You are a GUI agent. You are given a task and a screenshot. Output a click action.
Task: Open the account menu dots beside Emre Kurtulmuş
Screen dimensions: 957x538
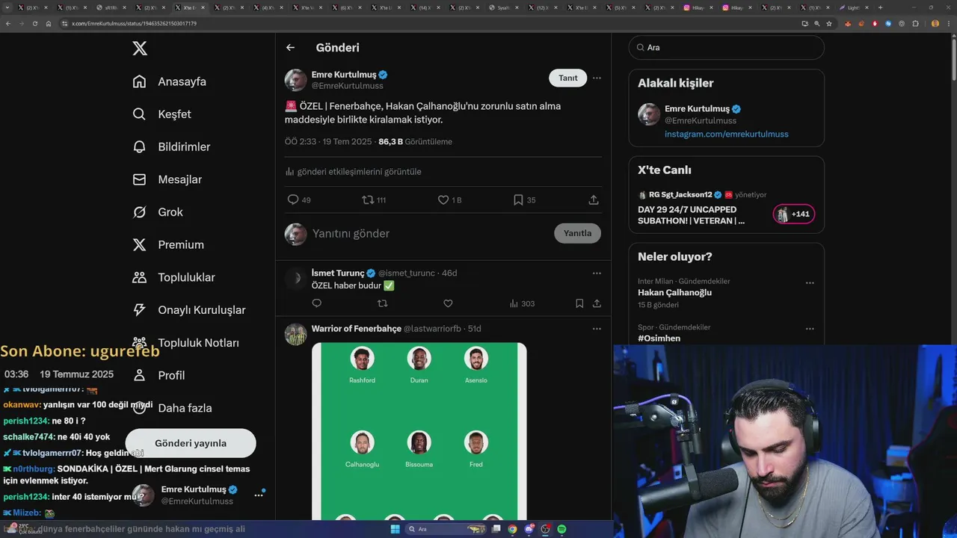click(259, 495)
